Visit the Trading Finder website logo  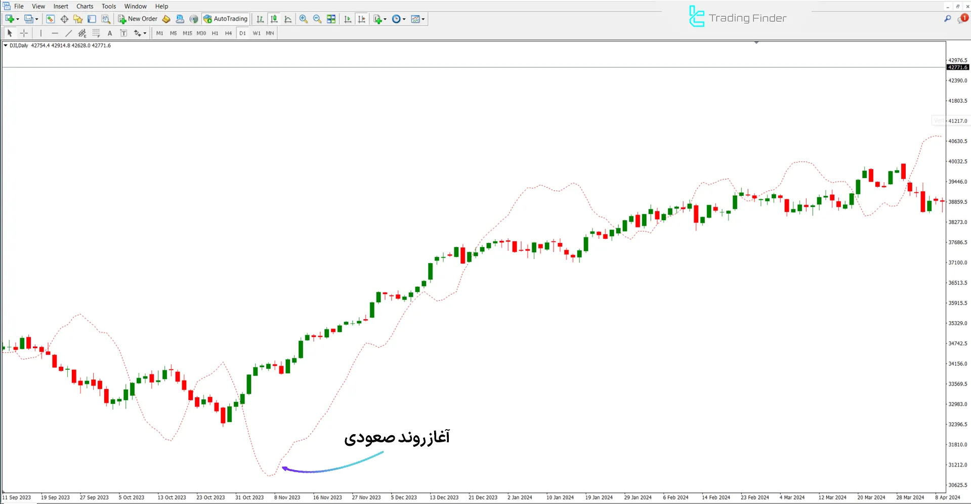(x=737, y=17)
